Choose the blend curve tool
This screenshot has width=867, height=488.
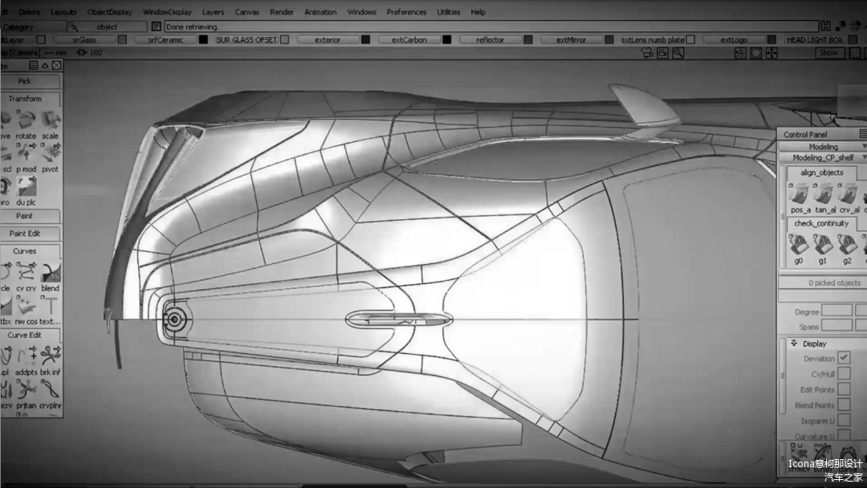click(51, 274)
